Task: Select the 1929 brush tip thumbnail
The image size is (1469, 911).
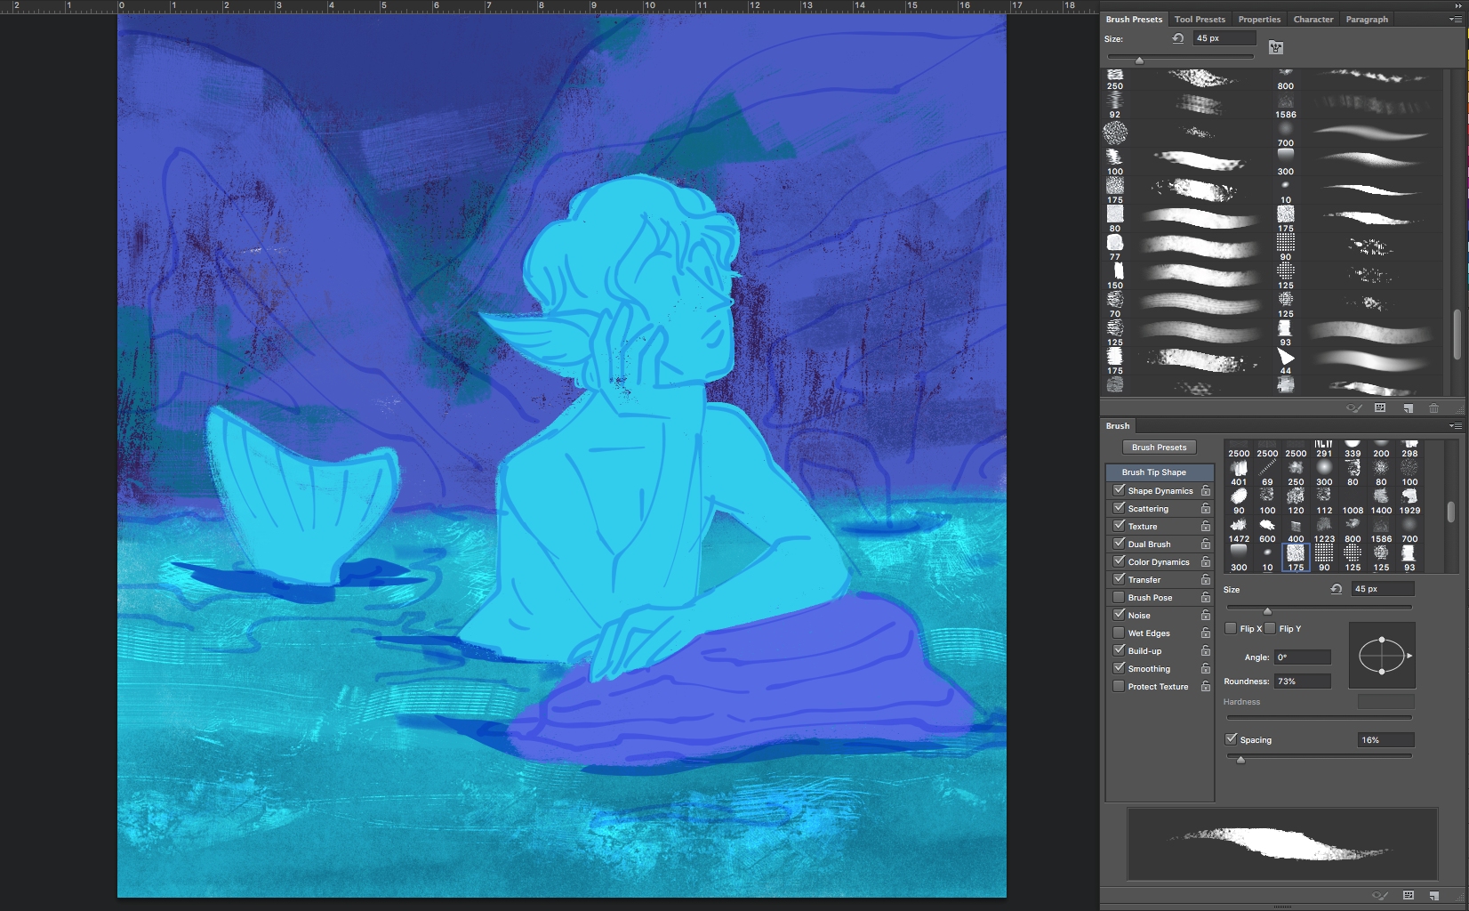Action: (1409, 496)
